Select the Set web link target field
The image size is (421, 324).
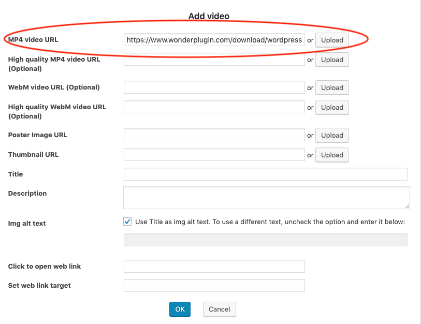point(214,286)
